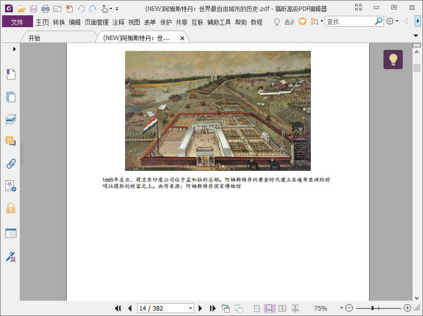Open settings gear dropdown arrow

(397, 21)
